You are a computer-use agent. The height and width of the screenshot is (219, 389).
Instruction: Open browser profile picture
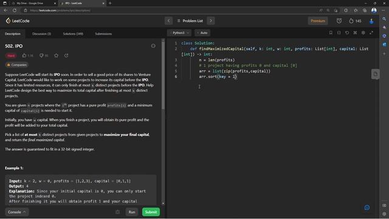coord(374,10)
